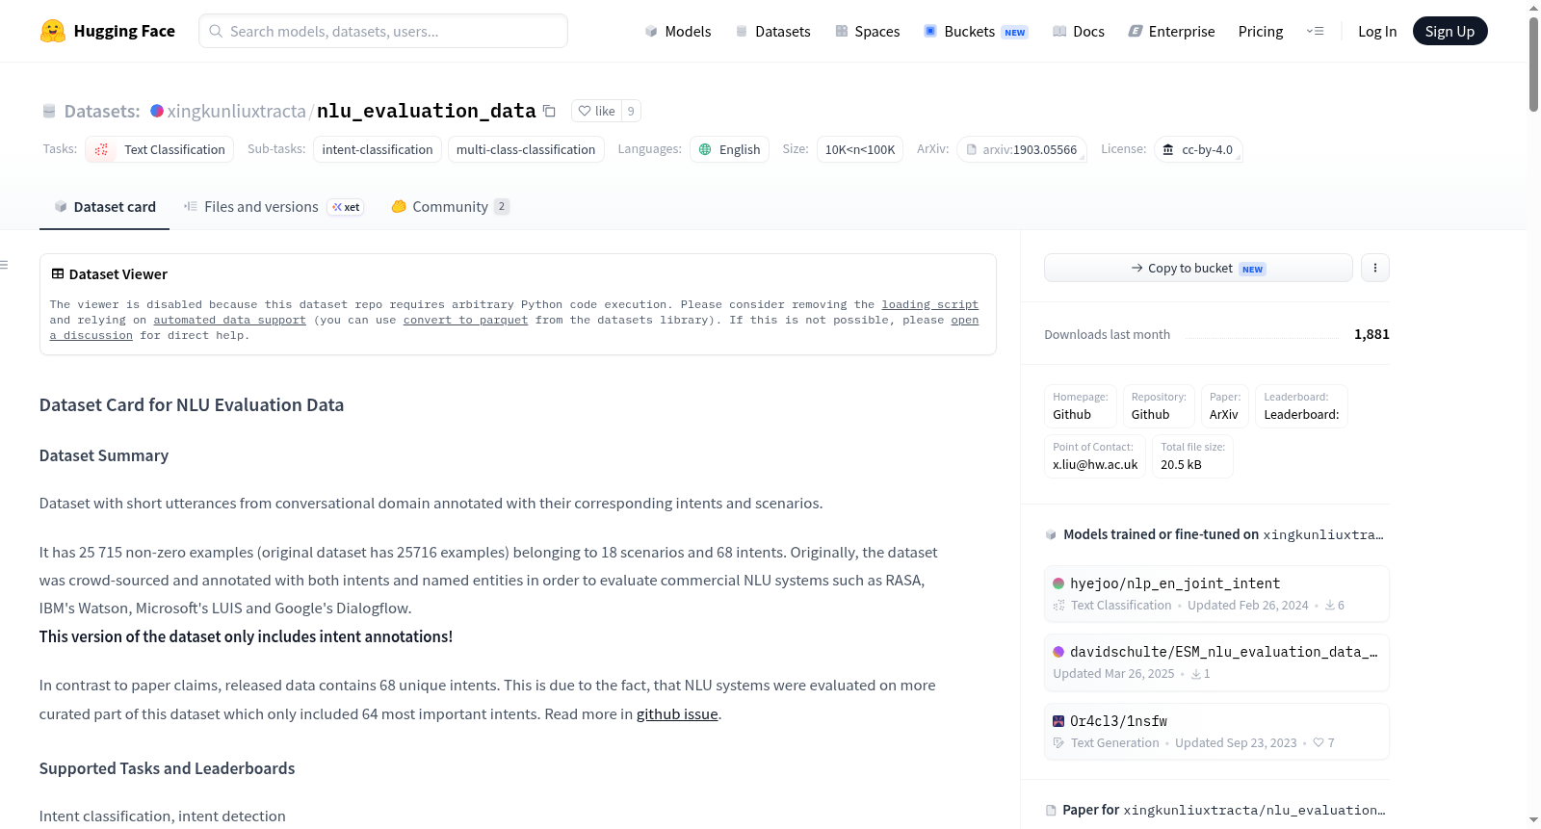The image size is (1541, 829).
Task: Open Docs in the top navigation
Action: coord(1079,31)
